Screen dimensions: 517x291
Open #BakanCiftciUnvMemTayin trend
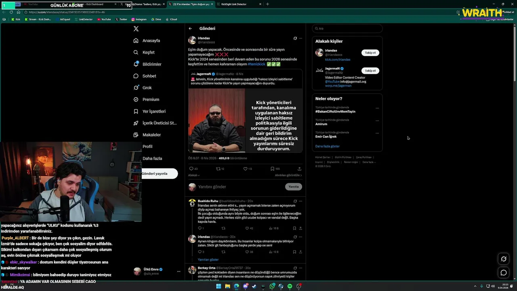pyautogui.click(x=335, y=112)
